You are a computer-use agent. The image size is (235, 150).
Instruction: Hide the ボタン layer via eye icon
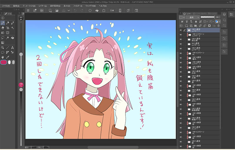181,100
